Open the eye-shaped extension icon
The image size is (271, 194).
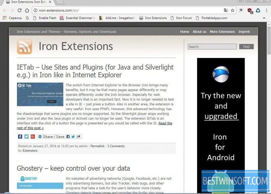241,10
